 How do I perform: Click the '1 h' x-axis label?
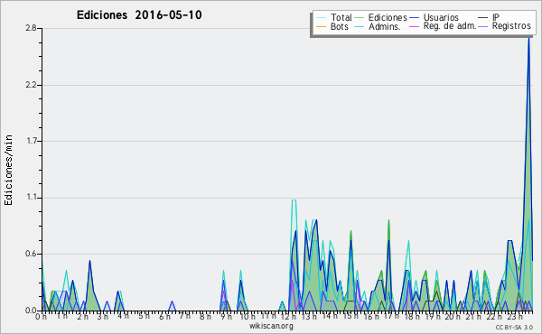pyautogui.click(x=61, y=316)
